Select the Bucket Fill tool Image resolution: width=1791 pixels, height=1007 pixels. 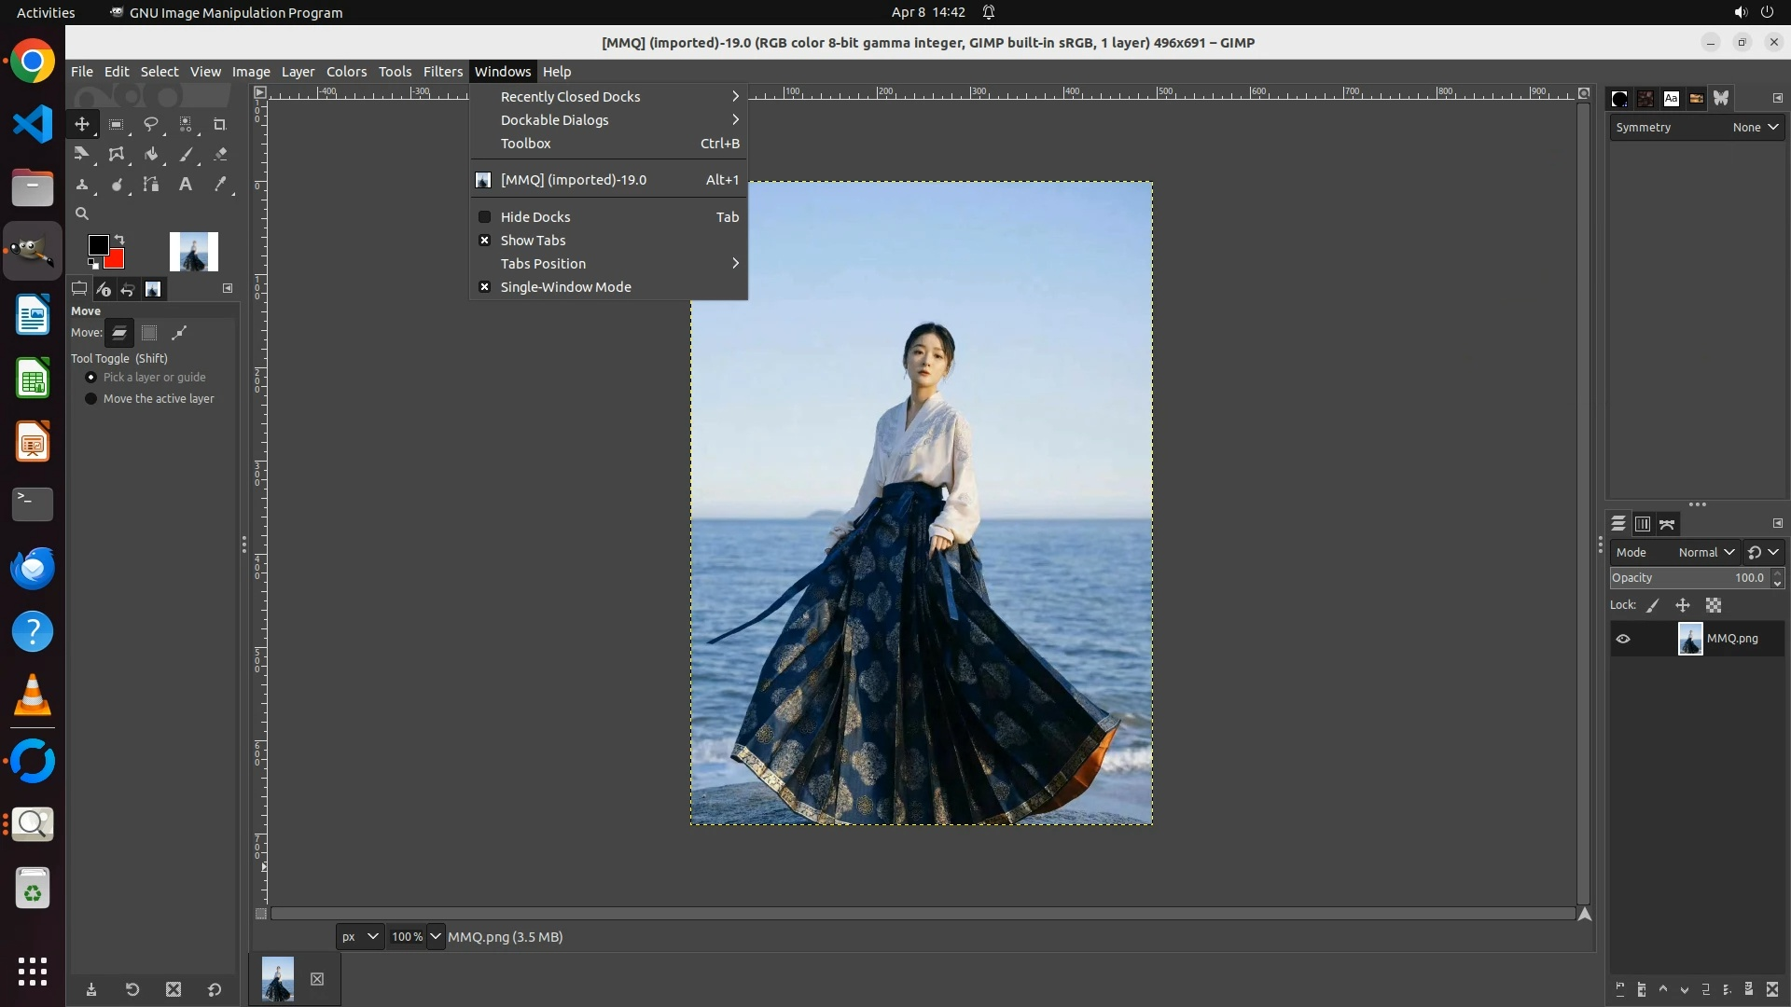coord(151,155)
